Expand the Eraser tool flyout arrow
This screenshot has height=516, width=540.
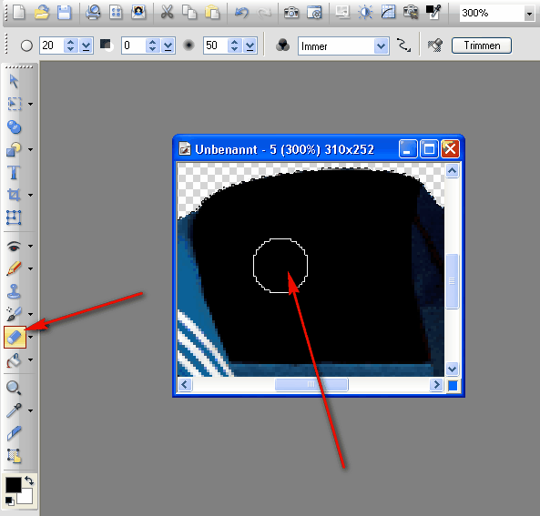click(31, 337)
